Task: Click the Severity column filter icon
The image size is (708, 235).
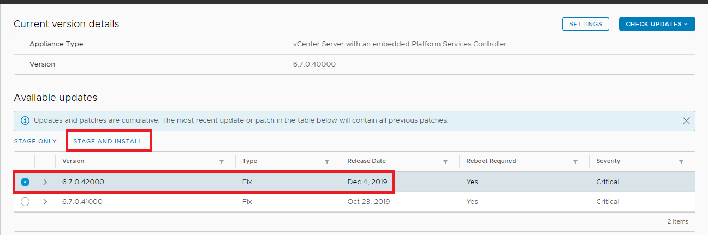Action: 681,162
